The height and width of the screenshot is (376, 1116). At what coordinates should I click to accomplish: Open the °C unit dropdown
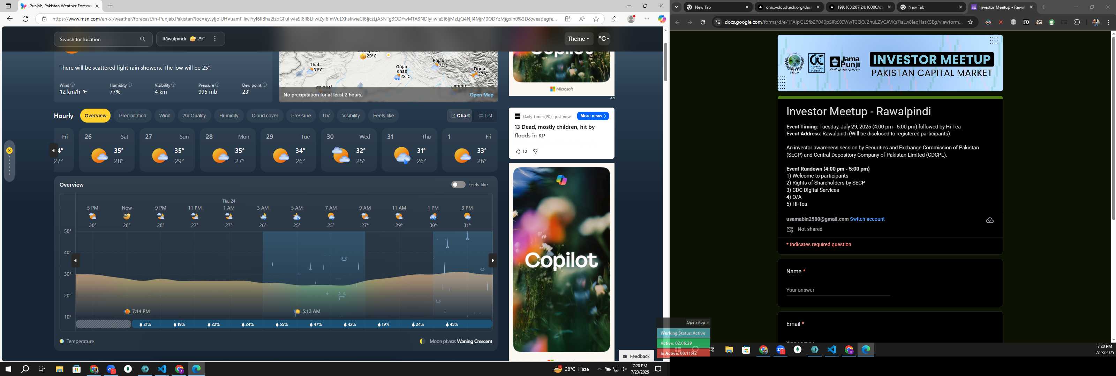click(604, 39)
